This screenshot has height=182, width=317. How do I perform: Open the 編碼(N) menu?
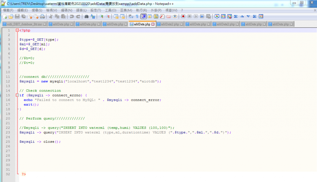coord(67,10)
